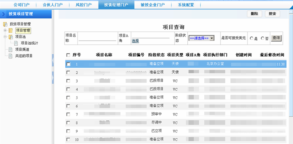Open the 项目池统计 document icon
Viewport: 293px width, 144px height.
click(16, 43)
